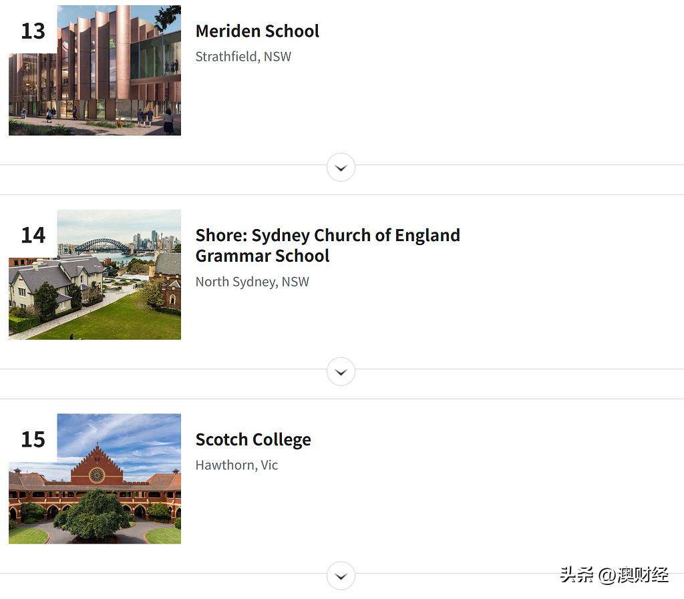The height and width of the screenshot is (599, 684).
Task: Click the 头条 watermark text
Action: (576, 575)
